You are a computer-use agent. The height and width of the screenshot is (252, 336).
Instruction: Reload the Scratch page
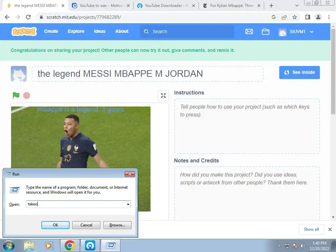tap(28, 17)
